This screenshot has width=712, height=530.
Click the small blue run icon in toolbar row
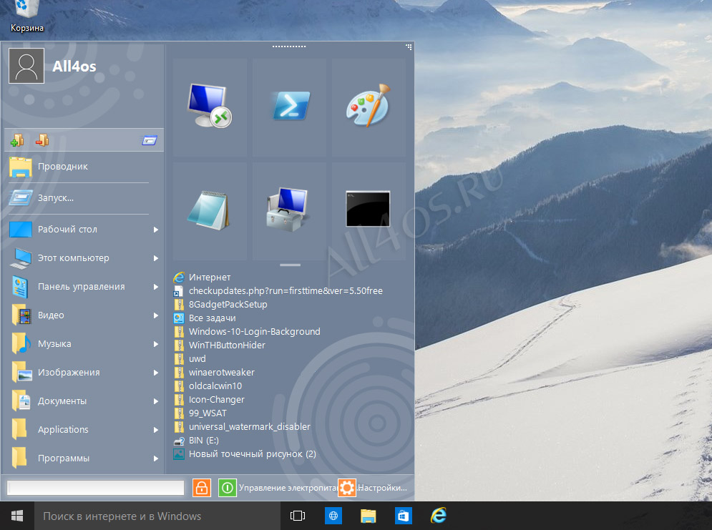click(150, 141)
